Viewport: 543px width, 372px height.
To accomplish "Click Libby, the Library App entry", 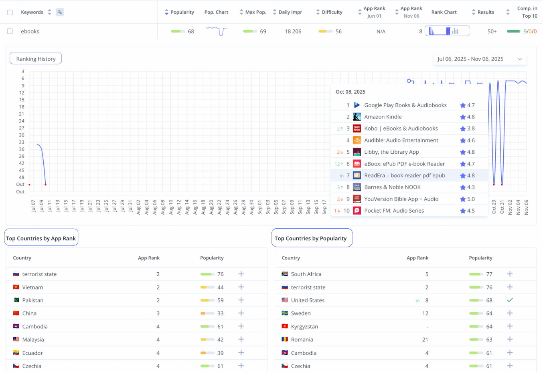I will pos(391,152).
